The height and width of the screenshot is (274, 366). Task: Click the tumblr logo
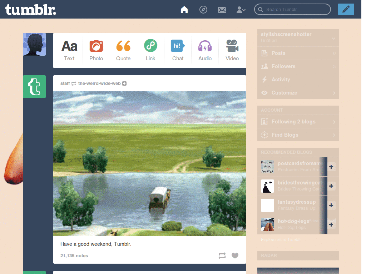click(31, 10)
